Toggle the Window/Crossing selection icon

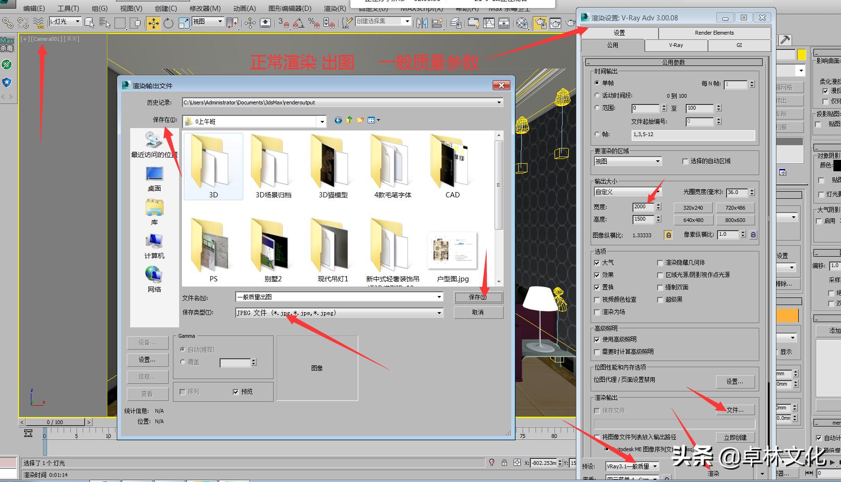136,22
